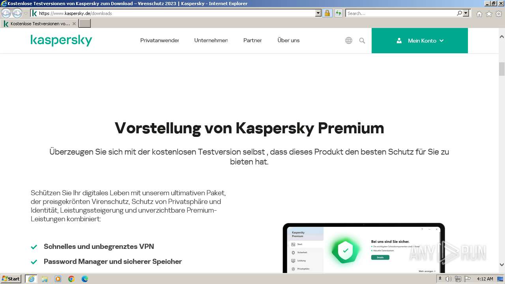Image resolution: width=505 pixels, height=284 pixels.
Task: Open the recent pages dropdown arrow
Action: [x=26, y=13]
